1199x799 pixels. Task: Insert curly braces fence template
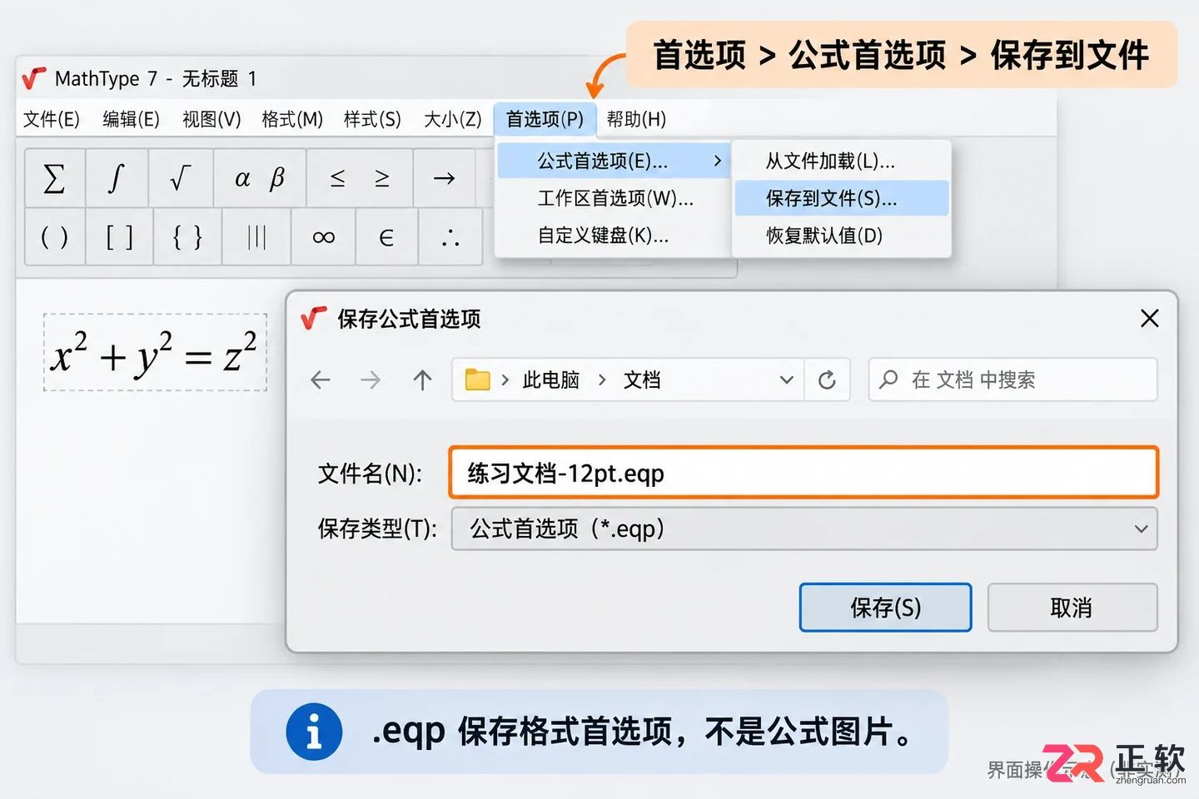pos(187,237)
